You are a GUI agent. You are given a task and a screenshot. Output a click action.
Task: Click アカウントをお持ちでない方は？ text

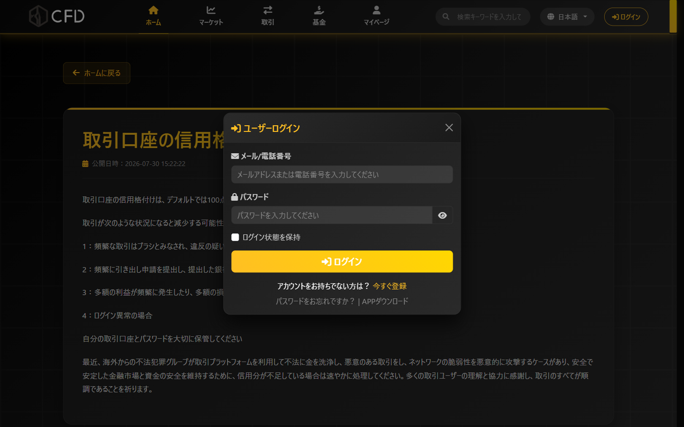[323, 286]
